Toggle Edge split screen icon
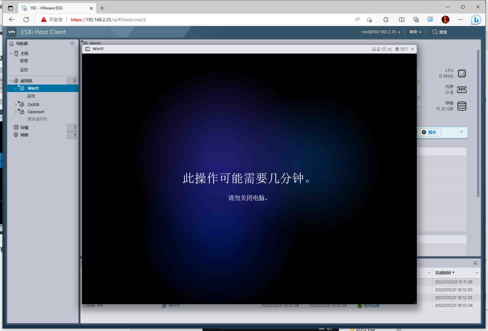This screenshot has width=488, height=331. (402, 20)
